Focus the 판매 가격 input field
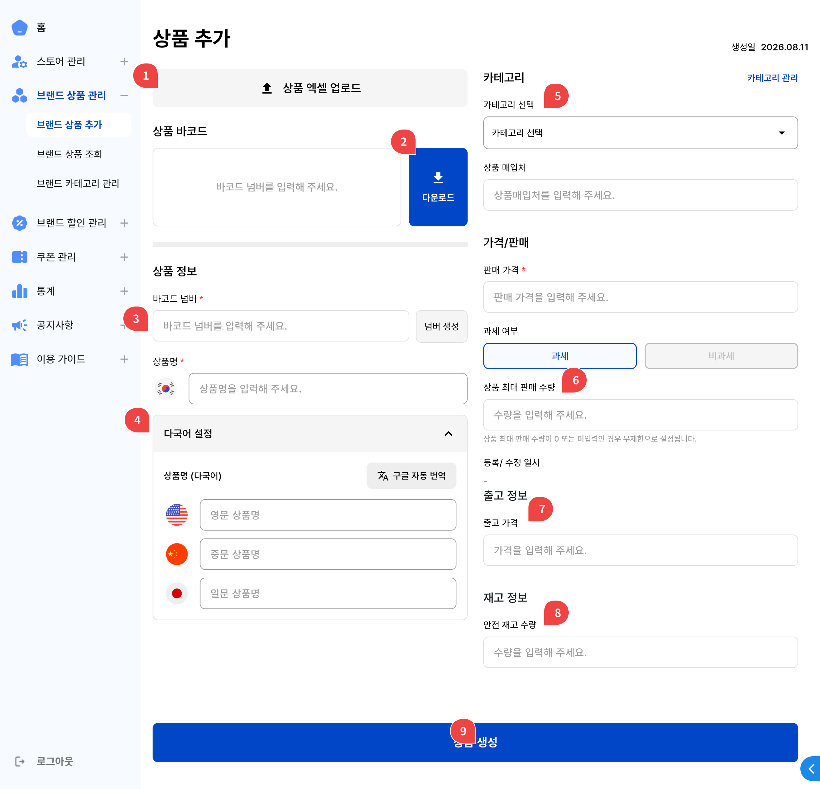Screen dimensions: 820x789 pos(640,297)
